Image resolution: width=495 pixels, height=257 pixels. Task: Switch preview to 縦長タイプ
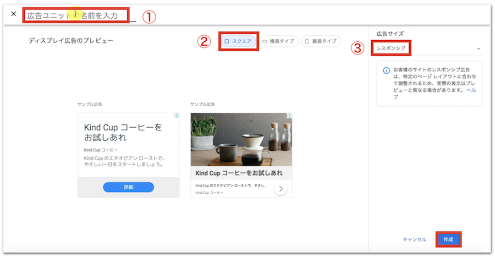[321, 41]
